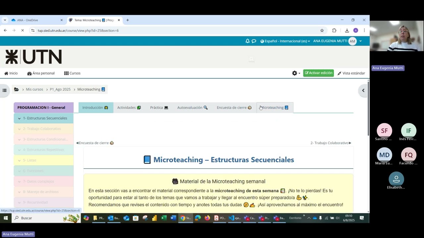Expand the gear settings dropdown caret
The width and height of the screenshot is (424, 238).
point(299,73)
